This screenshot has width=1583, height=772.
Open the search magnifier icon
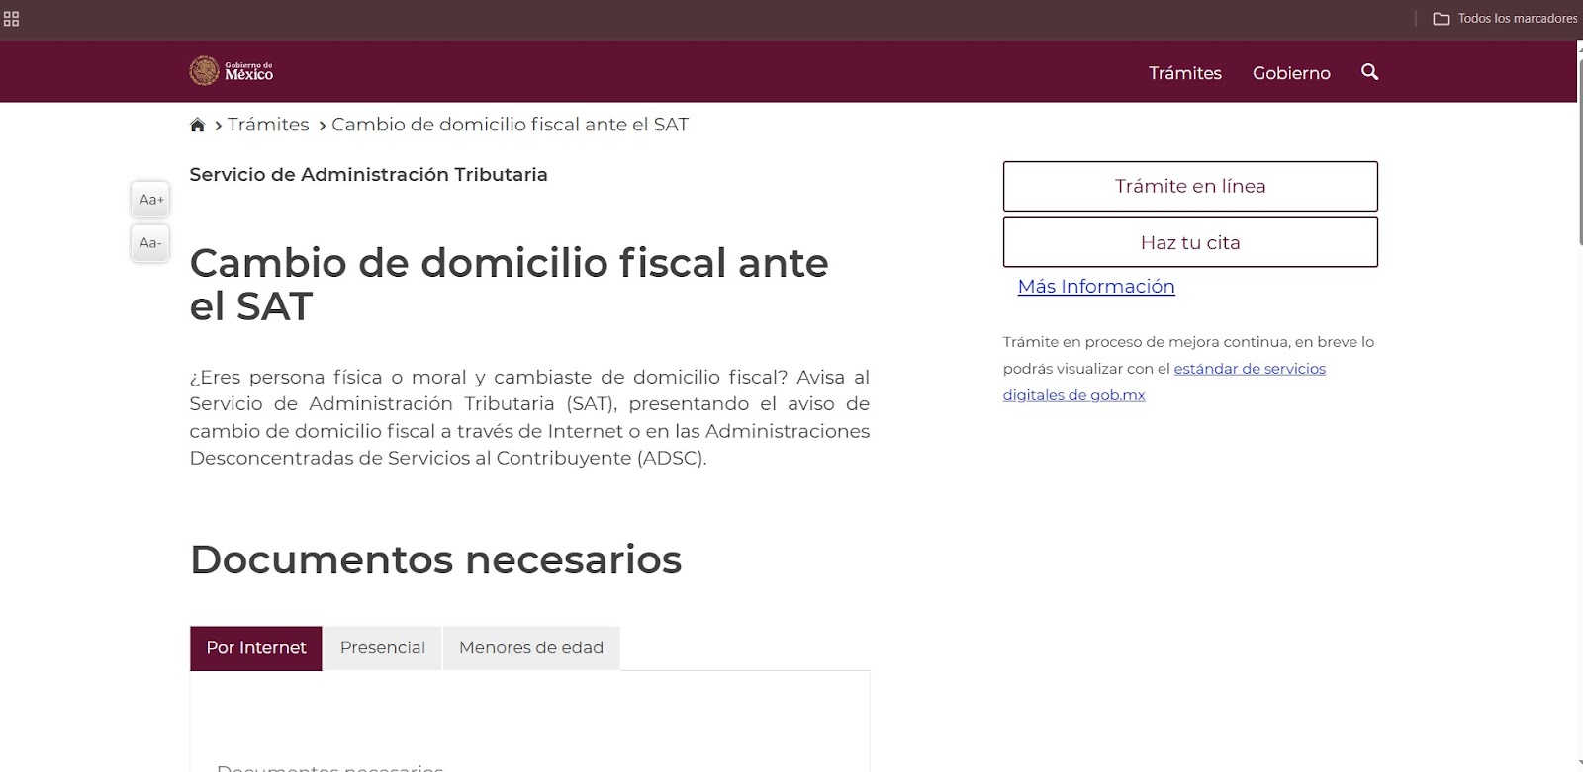(1369, 72)
